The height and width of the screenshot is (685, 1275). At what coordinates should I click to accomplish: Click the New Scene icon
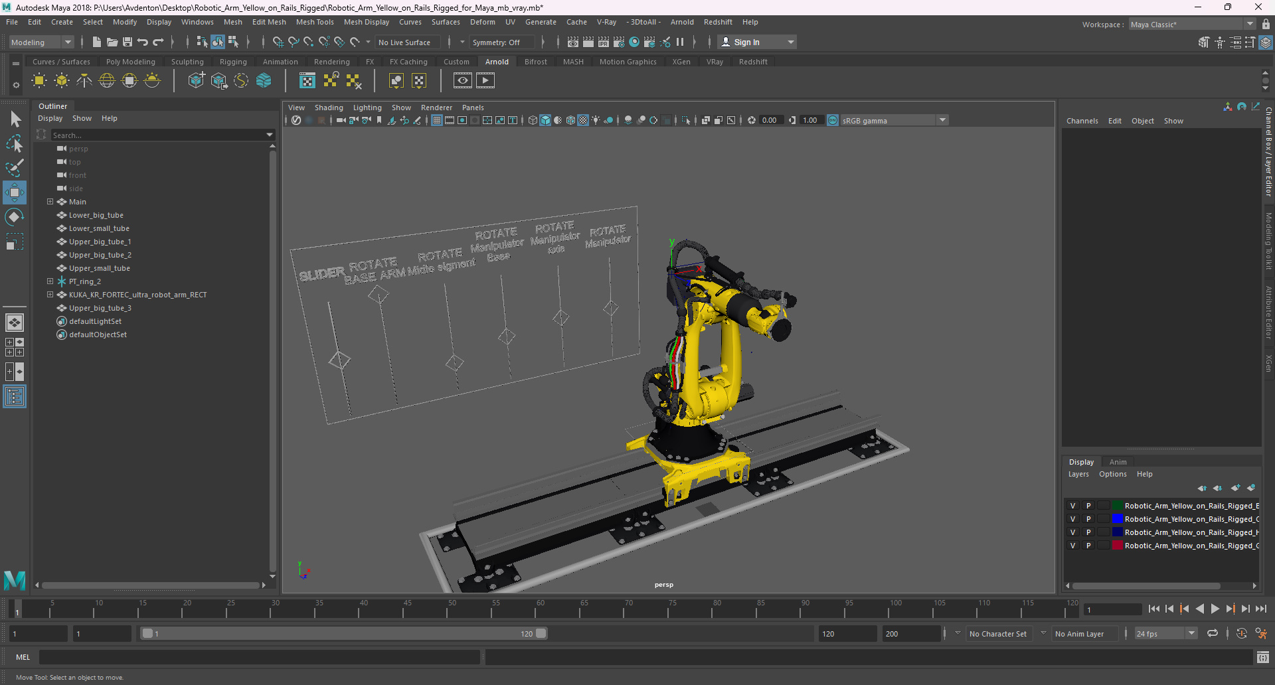pyautogui.click(x=96, y=42)
